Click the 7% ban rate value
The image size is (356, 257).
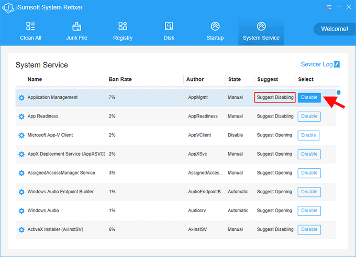coord(112,97)
